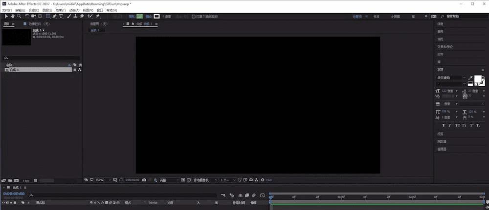Toggle the Always Preview This View icon
This screenshot has width=489, height=210.
click(x=86, y=180)
